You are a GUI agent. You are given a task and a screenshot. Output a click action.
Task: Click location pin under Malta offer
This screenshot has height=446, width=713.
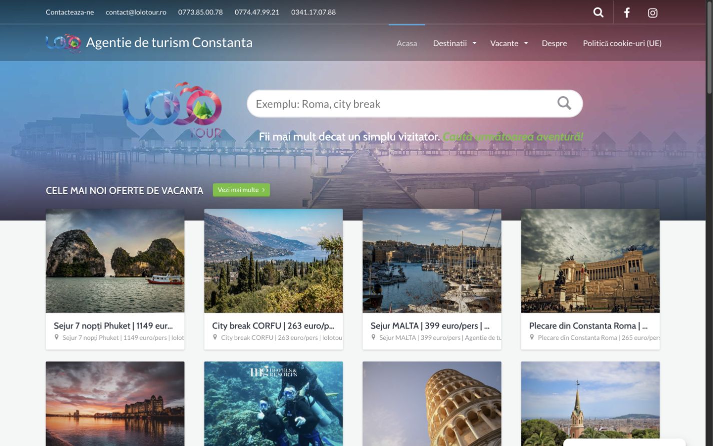coord(374,337)
